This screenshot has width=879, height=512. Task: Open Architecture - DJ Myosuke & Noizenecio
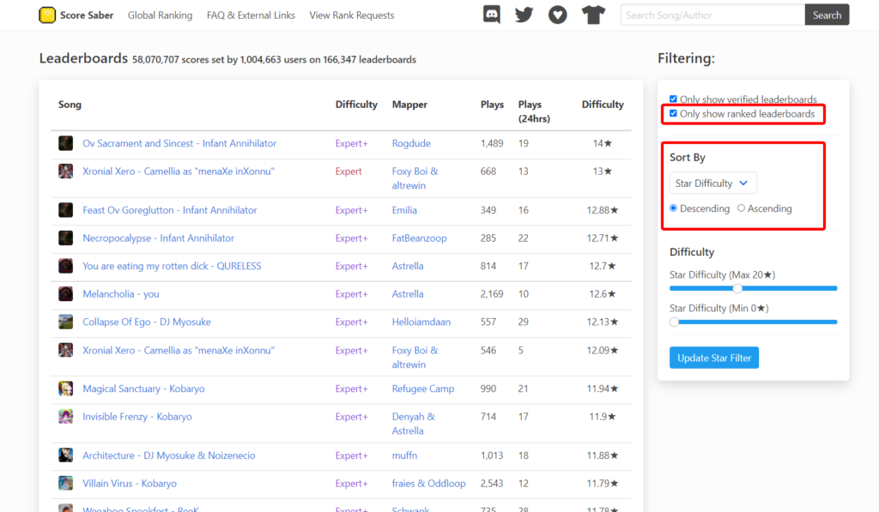click(169, 455)
